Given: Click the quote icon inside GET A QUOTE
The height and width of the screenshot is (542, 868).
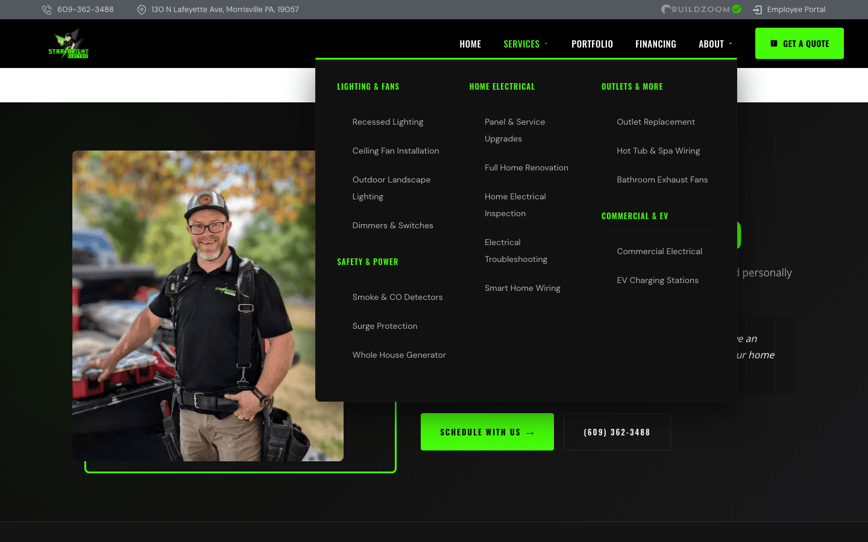Looking at the screenshot, I should [774, 43].
